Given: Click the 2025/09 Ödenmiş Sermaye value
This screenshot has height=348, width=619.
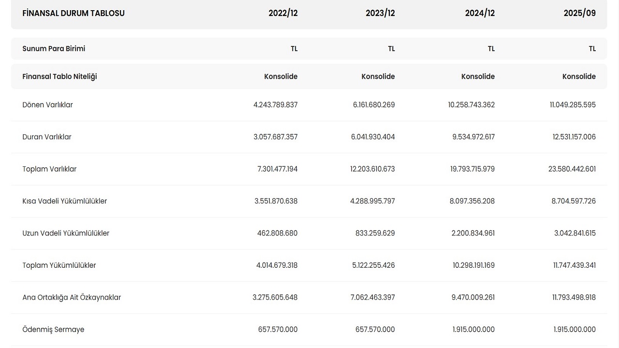Looking at the screenshot, I should point(575,330).
